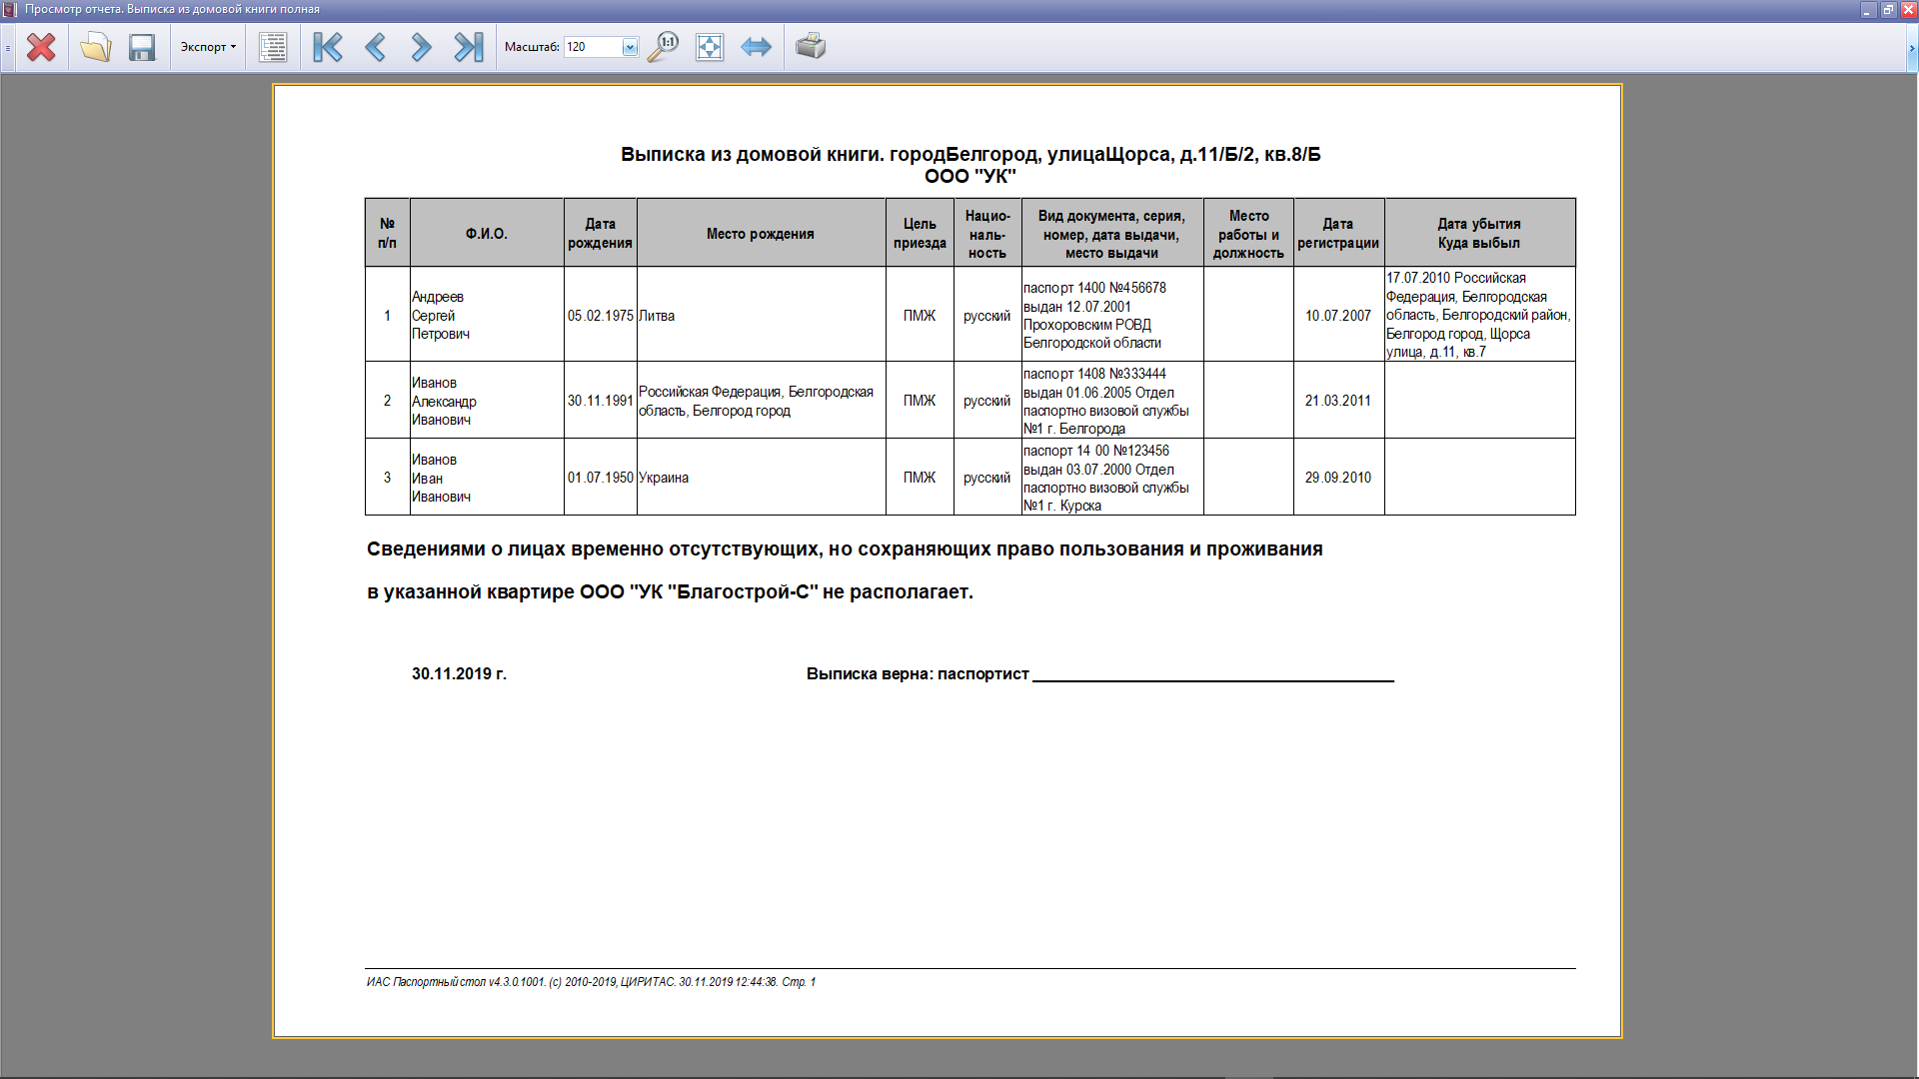Set zoom to 1:1 with the magnifier icon
This screenshot has height=1079, width=1919.
pos(662,47)
